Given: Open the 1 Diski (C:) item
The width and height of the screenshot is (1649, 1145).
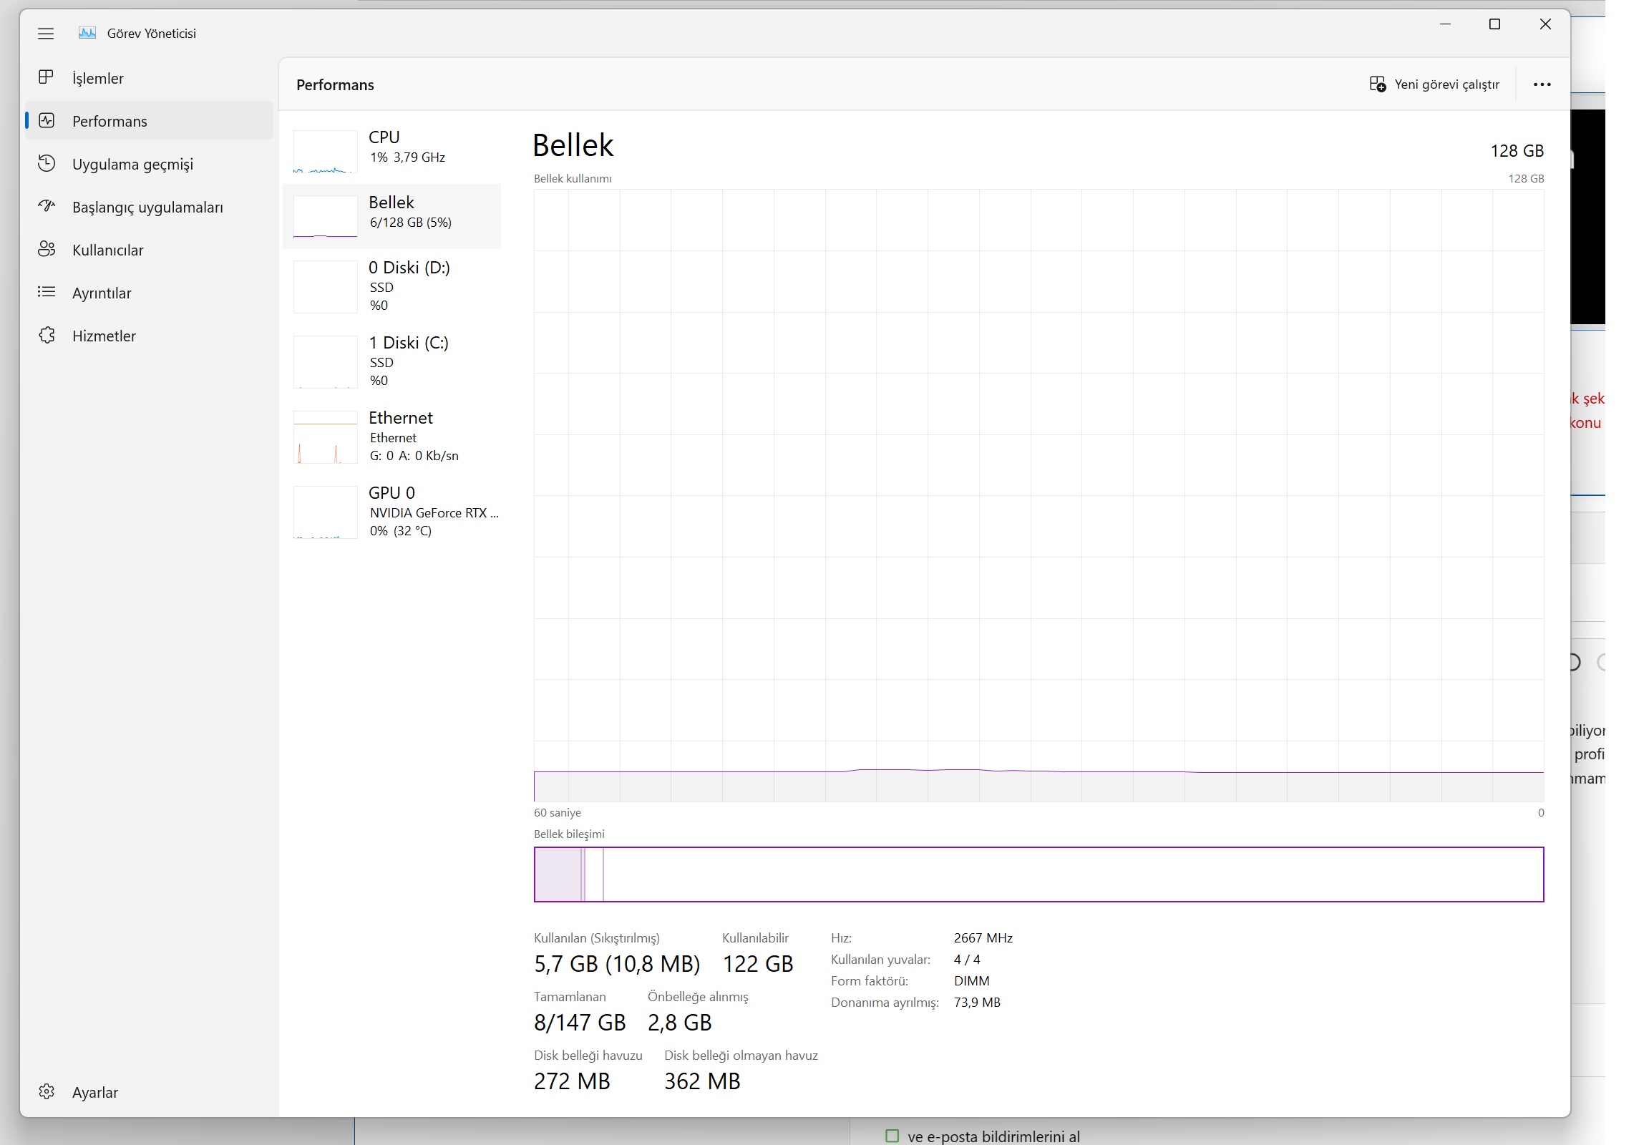Looking at the screenshot, I should pyautogui.click(x=391, y=361).
